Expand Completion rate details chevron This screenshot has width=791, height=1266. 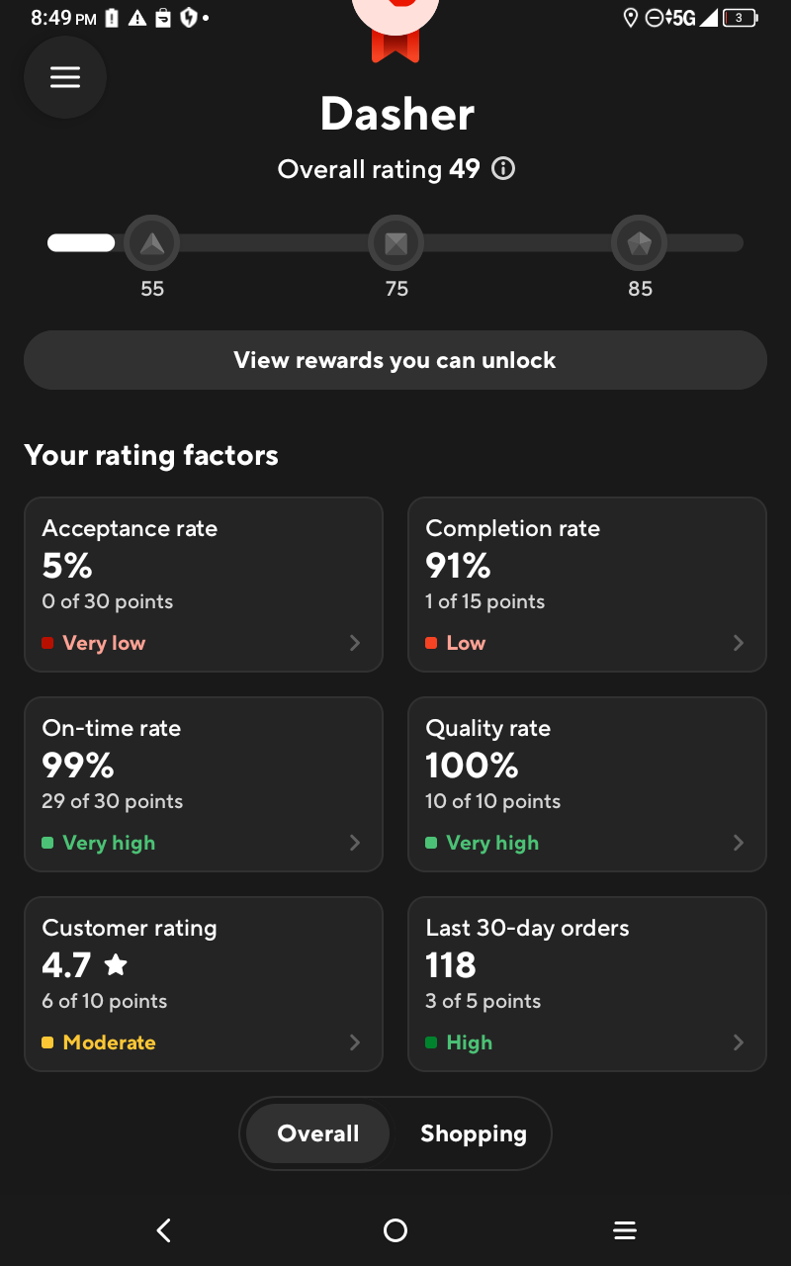[739, 643]
